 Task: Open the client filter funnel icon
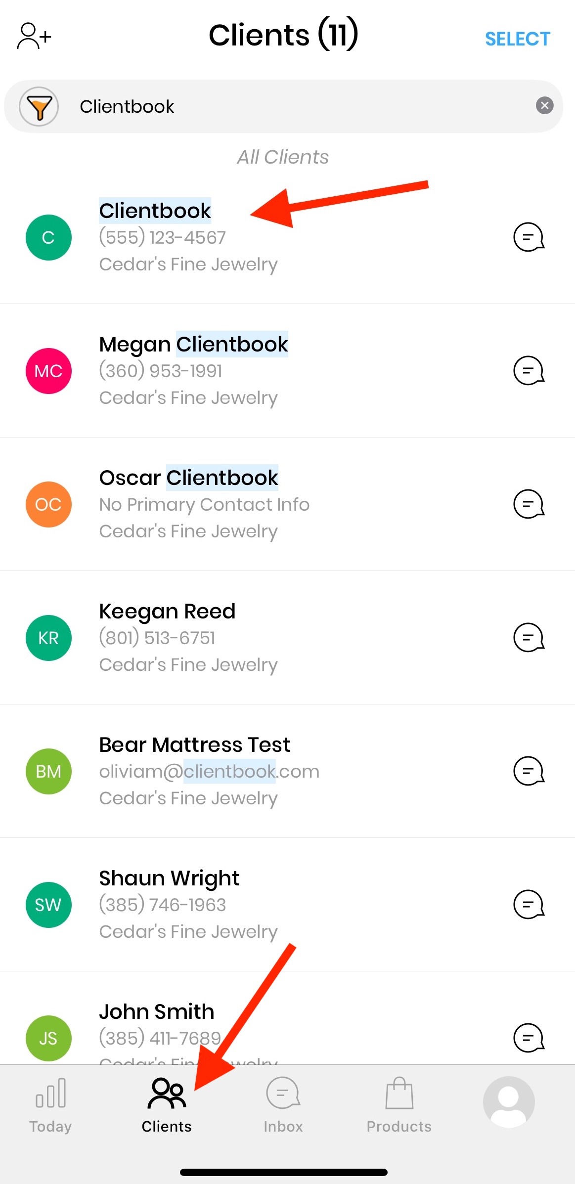pyautogui.click(x=39, y=106)
